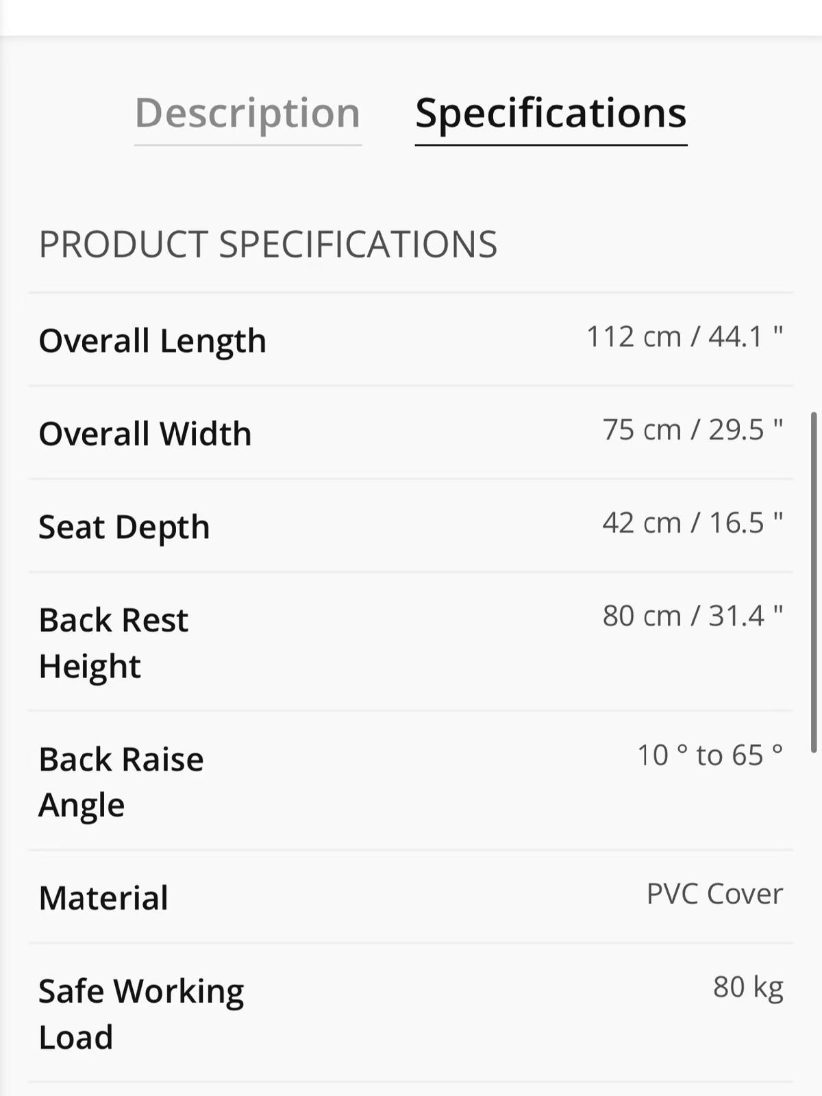822x1096 pixels.
Task: Select the 42 cm / 16.5" value
Action: [x=693, y=523]
